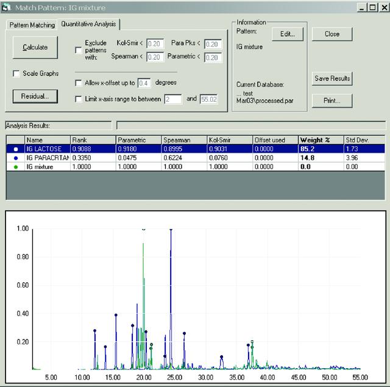Tick the Exclude patterns with checkbox

[x=79, y=50]
